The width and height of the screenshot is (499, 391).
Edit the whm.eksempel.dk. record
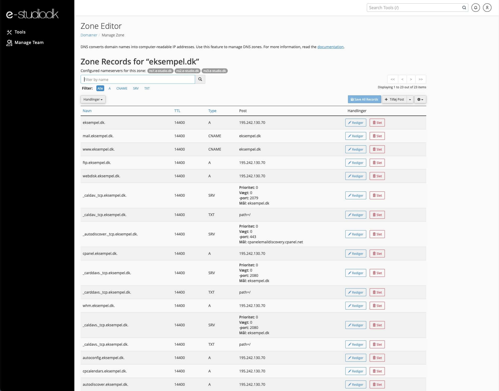point(356,306)
